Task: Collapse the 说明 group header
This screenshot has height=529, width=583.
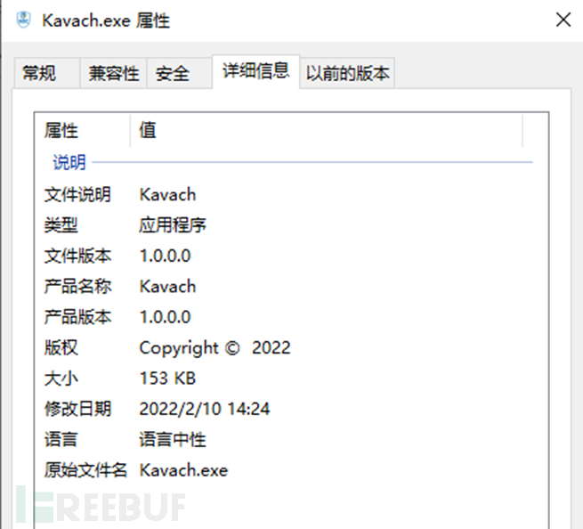Action: [x=69, y=162]
